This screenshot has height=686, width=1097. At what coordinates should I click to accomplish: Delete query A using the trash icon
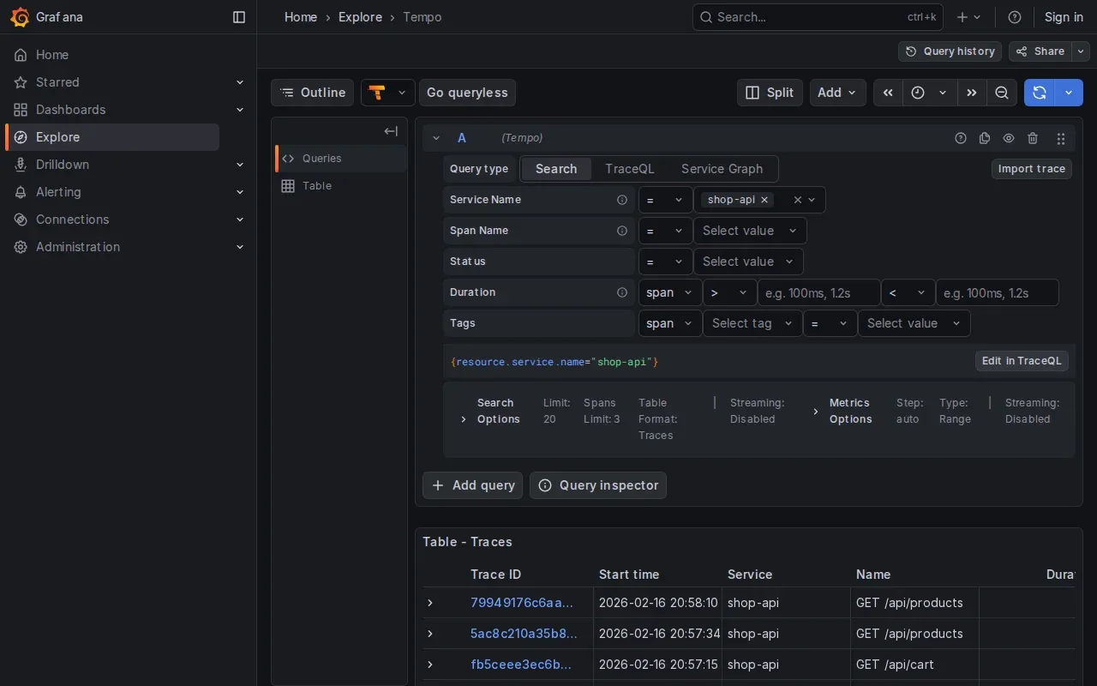coord(1033,138)
